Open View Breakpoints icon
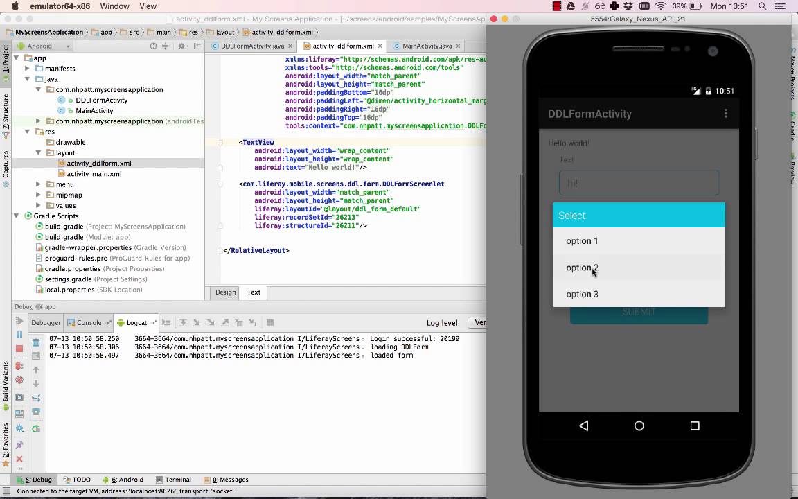798x499 pixels. pos(19,366)
